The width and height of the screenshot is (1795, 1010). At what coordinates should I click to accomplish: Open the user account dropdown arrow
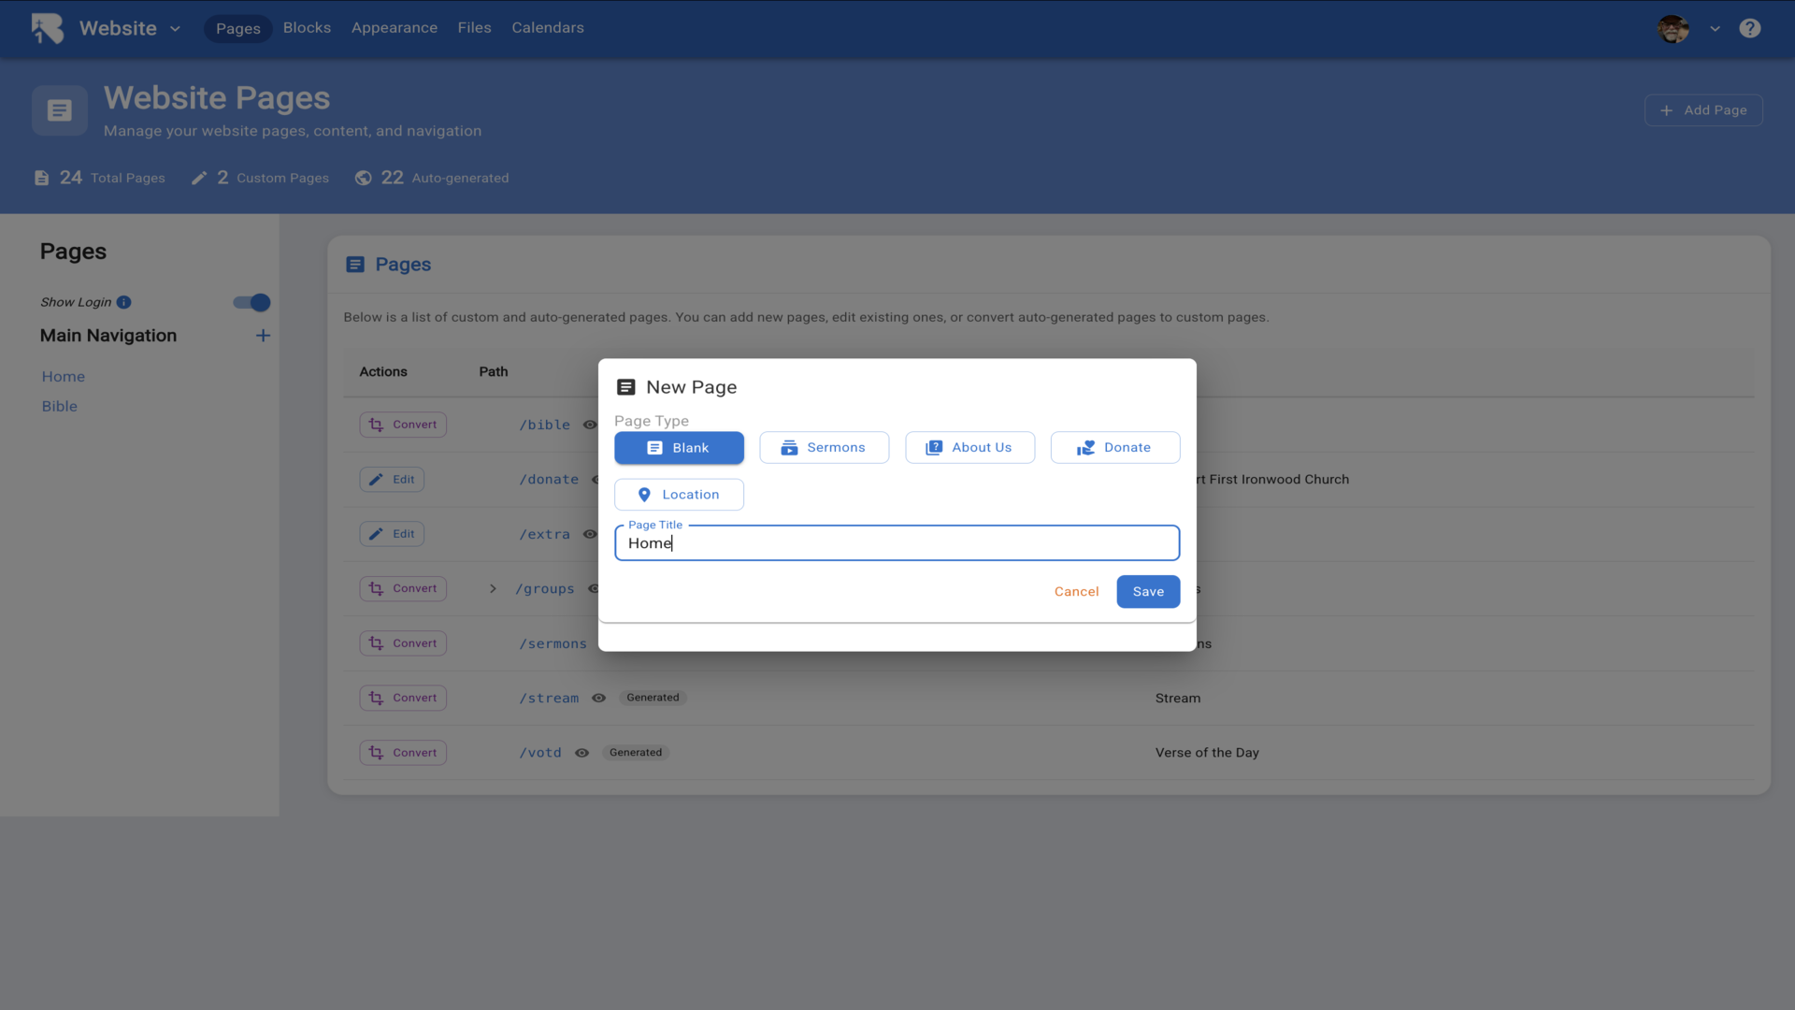tap(1715, 28)
